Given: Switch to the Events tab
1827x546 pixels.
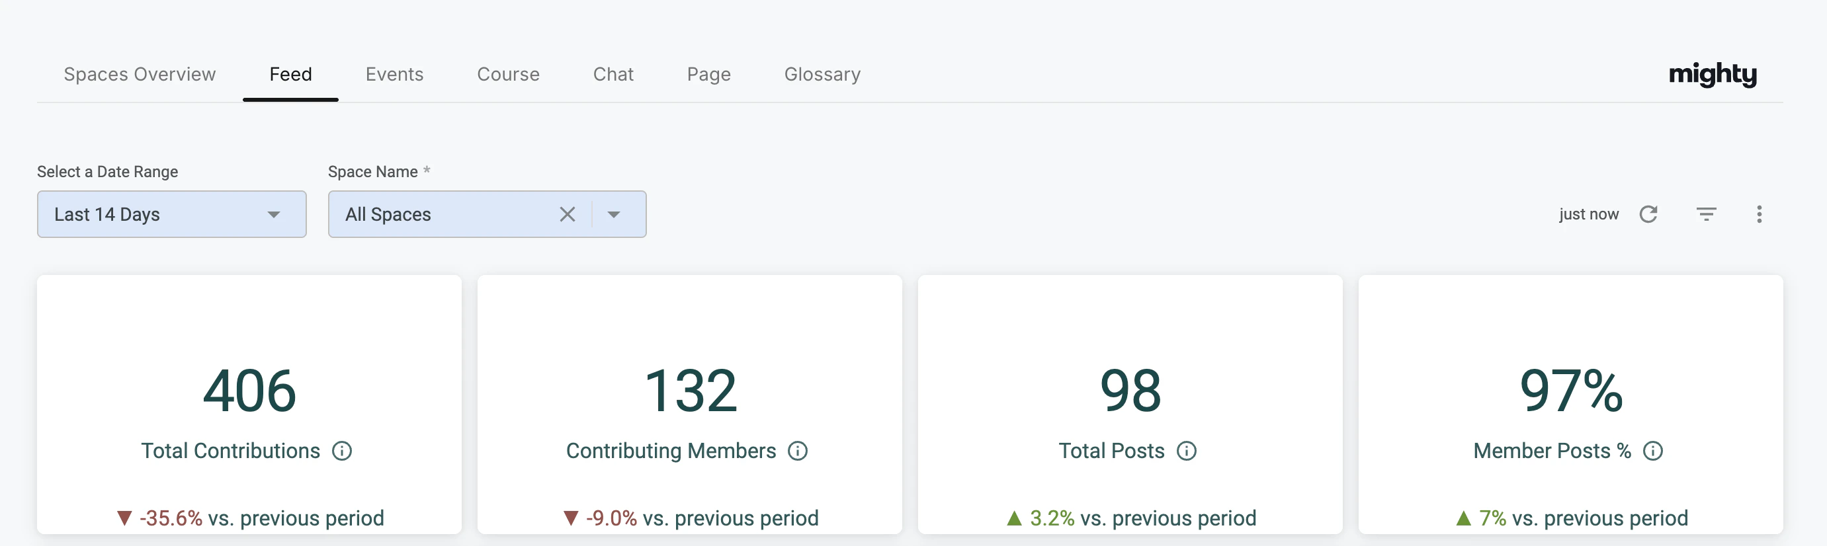Looking at the screenshot, I should pos(394,75).
